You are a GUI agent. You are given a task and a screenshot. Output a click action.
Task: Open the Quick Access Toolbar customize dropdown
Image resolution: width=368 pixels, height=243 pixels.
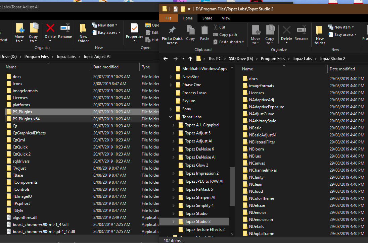(x=189, y=9)
